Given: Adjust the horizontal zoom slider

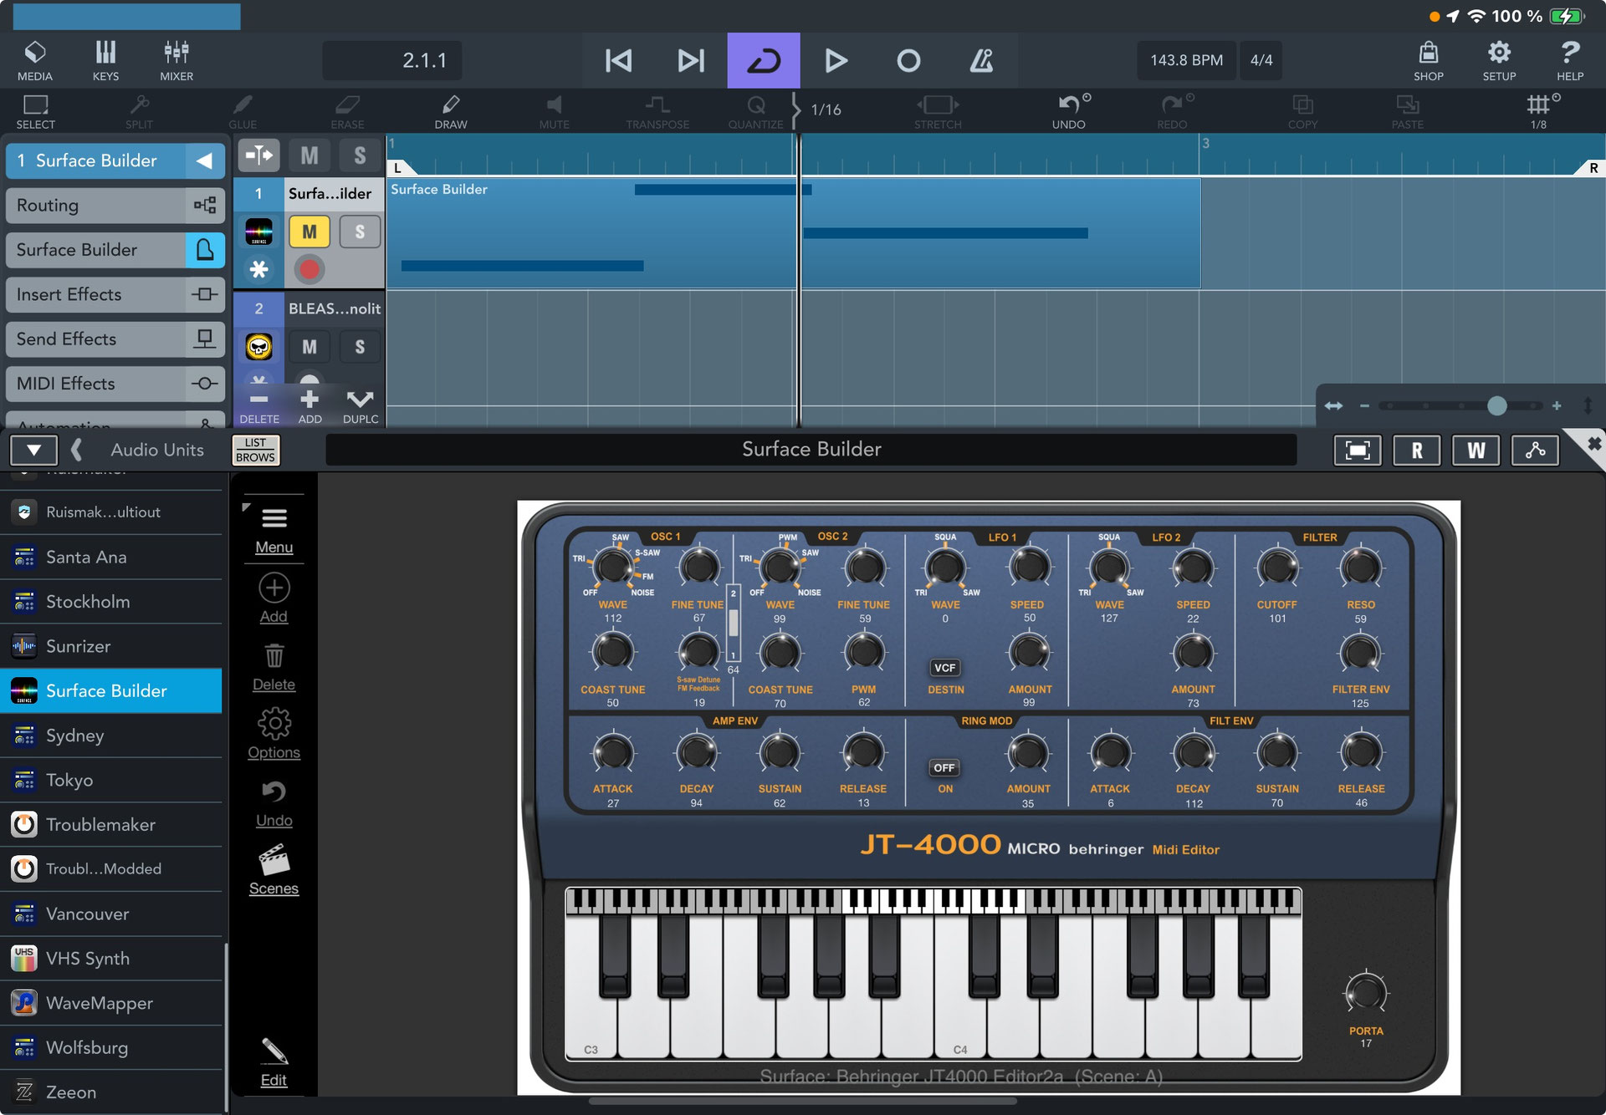Looking at the screenshot, I should [1496, 406].
